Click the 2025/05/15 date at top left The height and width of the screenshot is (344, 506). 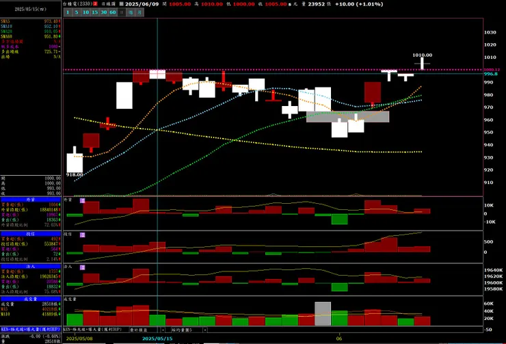tap(30, 9)
